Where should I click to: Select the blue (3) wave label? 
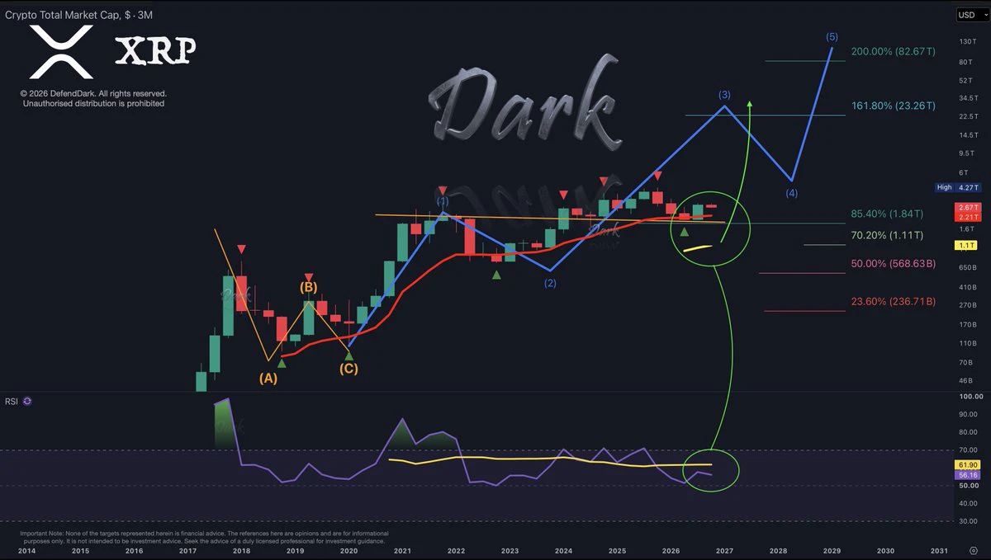pyautogui.click(x=724, y=94)
